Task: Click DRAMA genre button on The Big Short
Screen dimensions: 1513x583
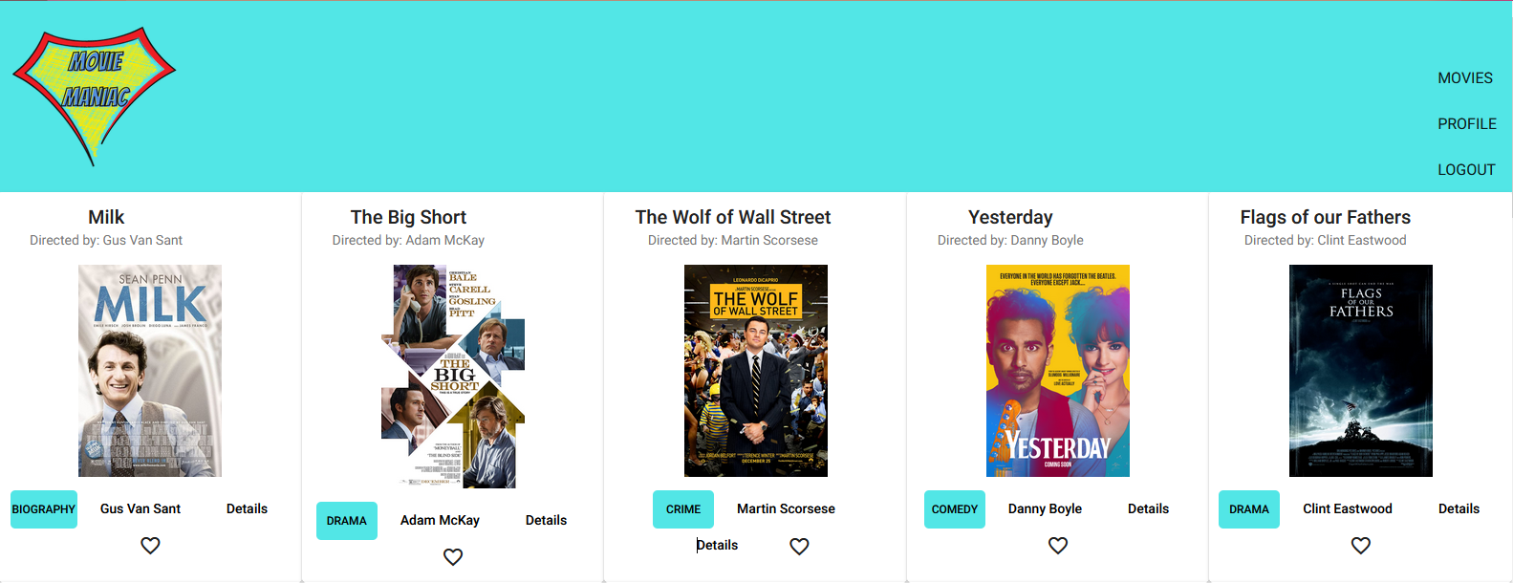Action: pyautogui.click(x=347, y=521)
